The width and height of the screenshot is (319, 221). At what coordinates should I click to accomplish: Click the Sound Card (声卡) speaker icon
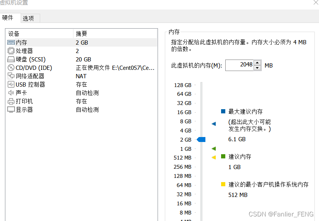[x=11, y=93]
